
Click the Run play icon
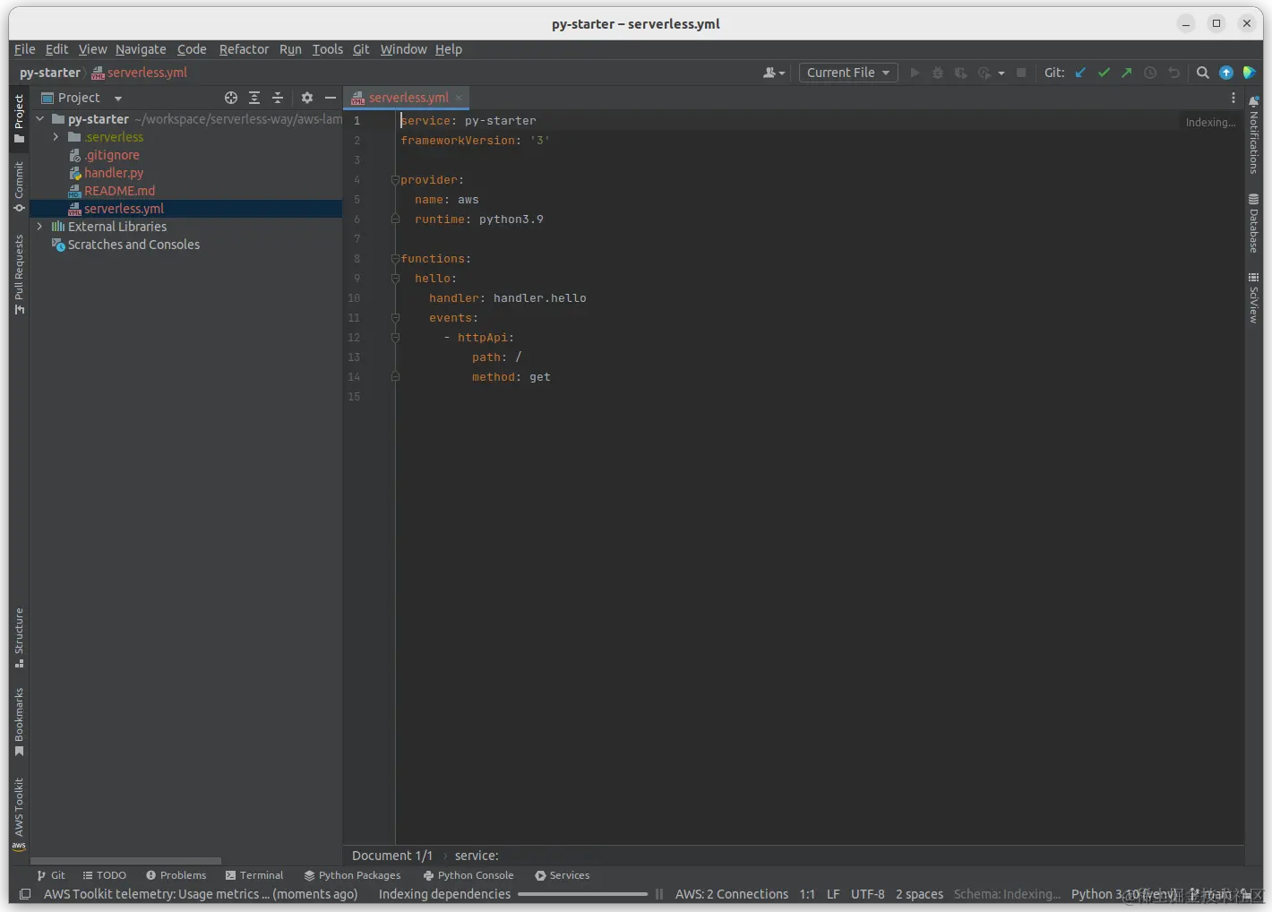click(915, 73)
